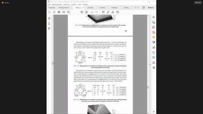
Task: Open the yellow Comment tool
Action: click(154, 37)
